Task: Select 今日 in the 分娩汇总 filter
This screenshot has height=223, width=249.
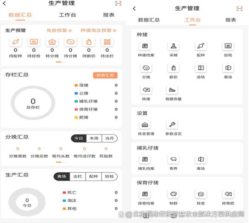Action: (x=79, y=138)
